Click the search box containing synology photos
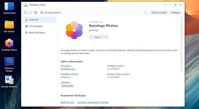 [93, 13]
